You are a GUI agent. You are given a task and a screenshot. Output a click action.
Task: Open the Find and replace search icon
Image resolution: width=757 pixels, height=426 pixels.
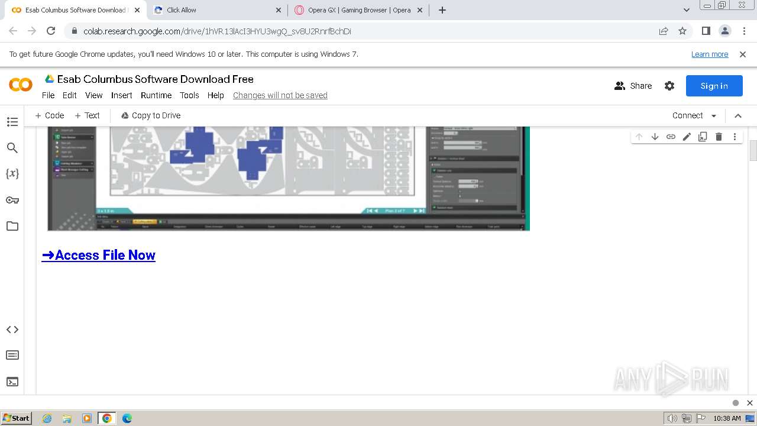tap(12, 148)
